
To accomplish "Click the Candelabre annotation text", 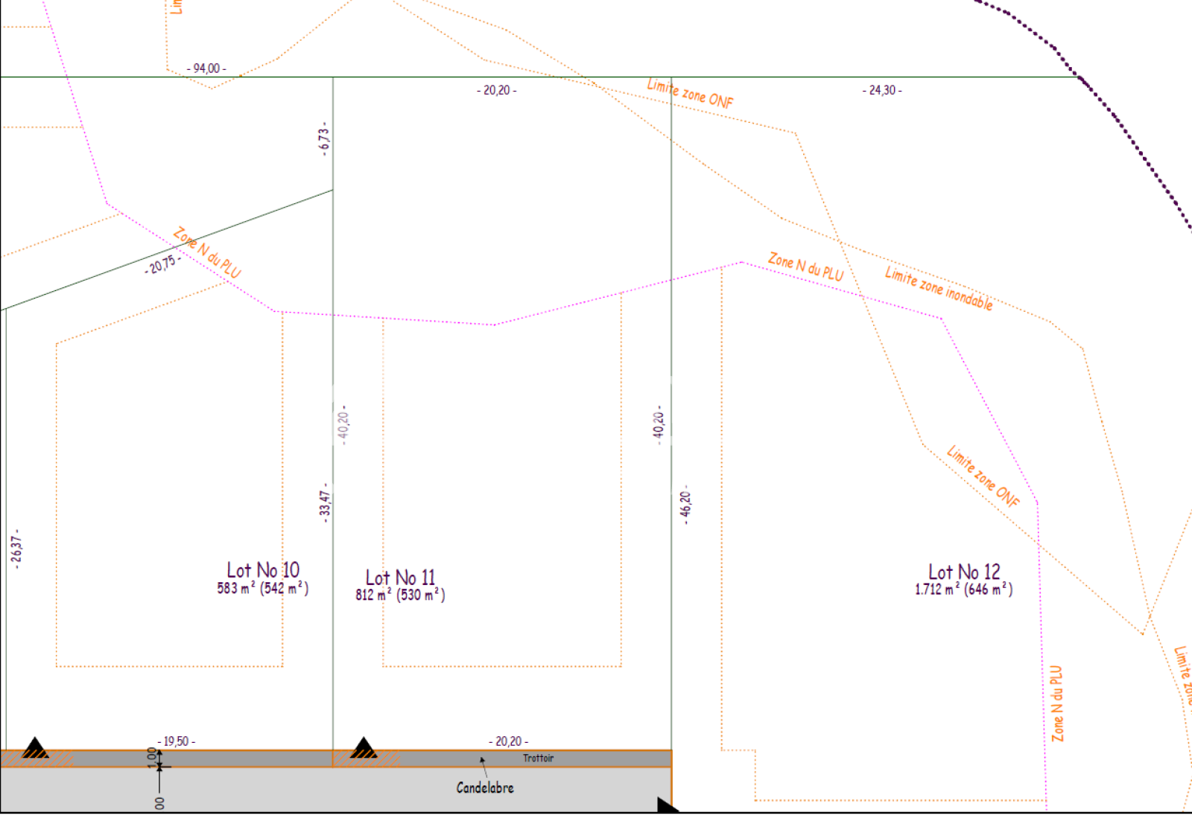I will pos(485,788).
